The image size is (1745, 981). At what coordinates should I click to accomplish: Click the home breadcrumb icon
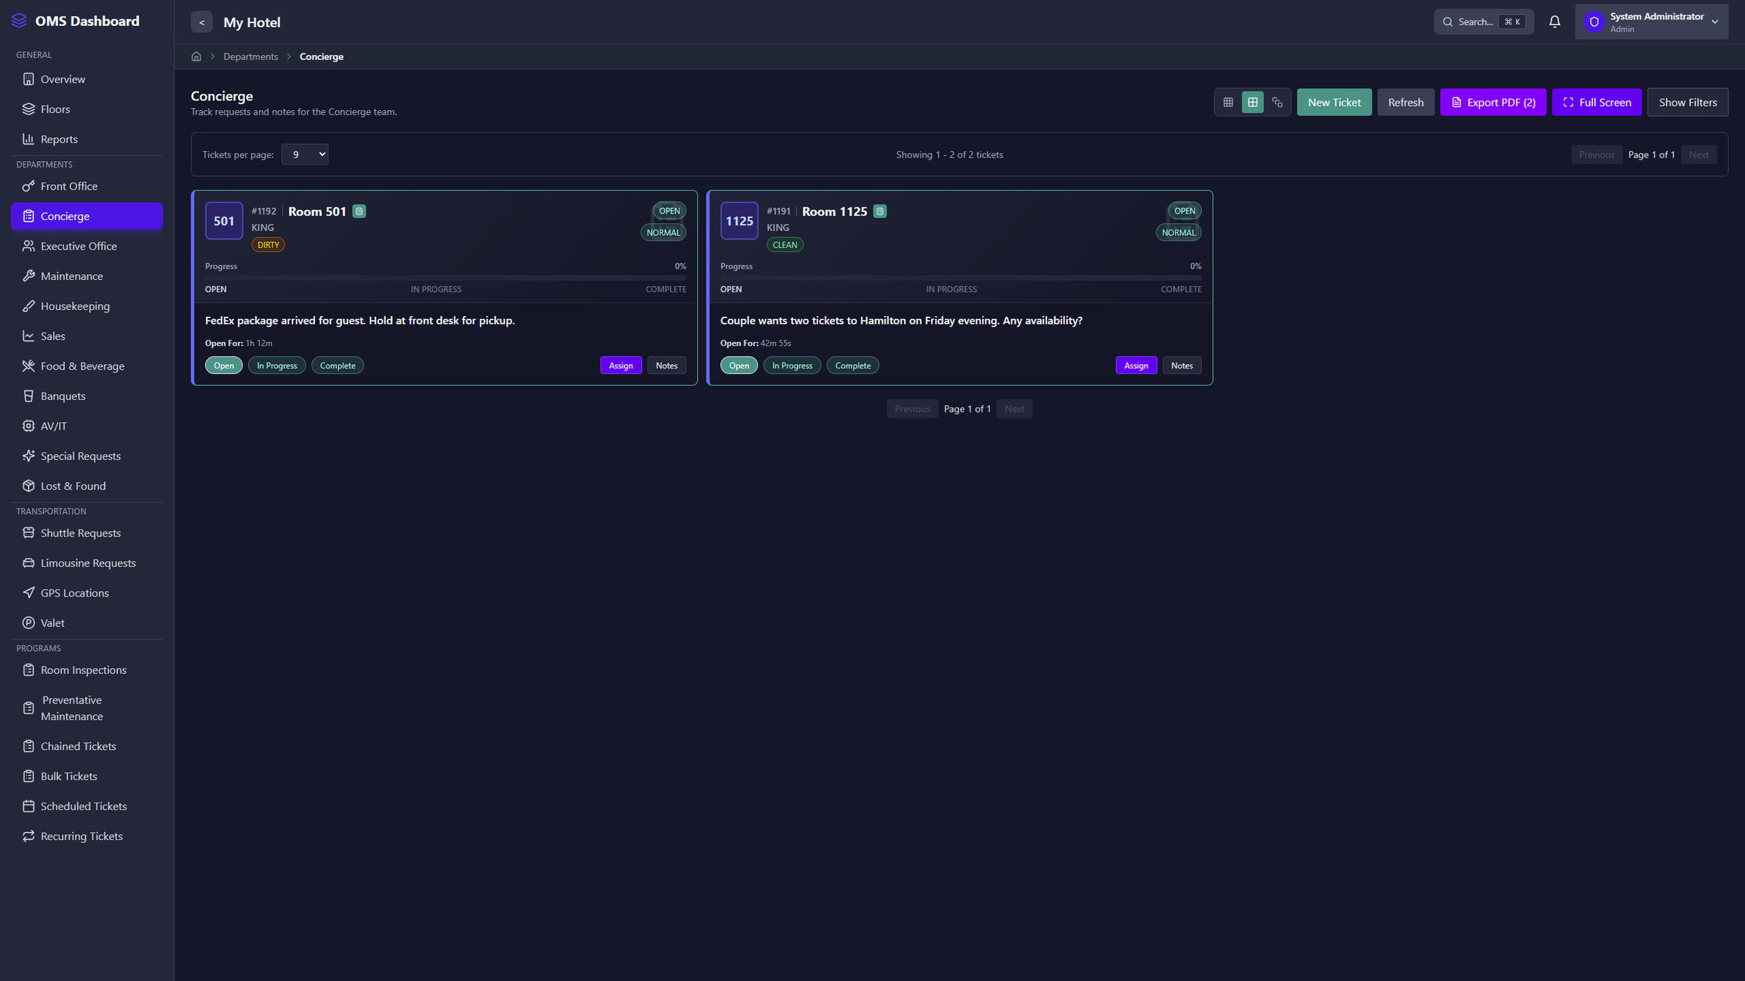pos(196,57)
